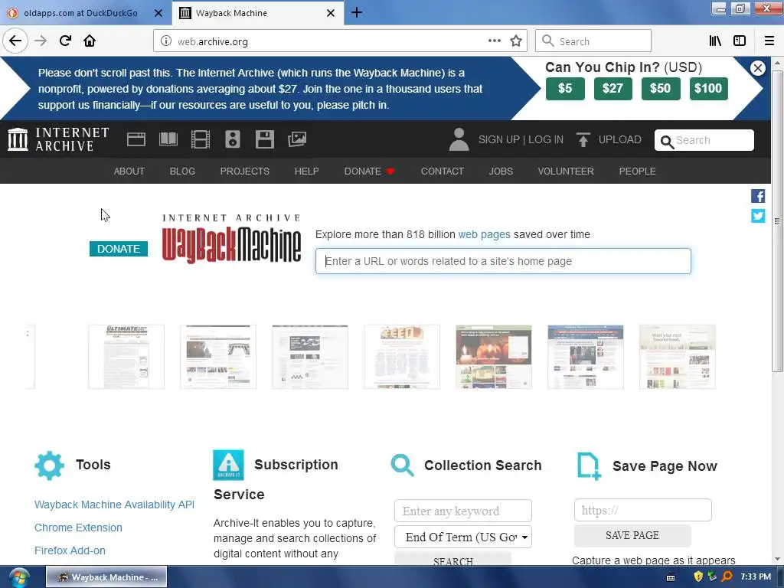Screen dimensions: 784x588
Task: Click the Upload arrow icon
Action: point(583,139)
